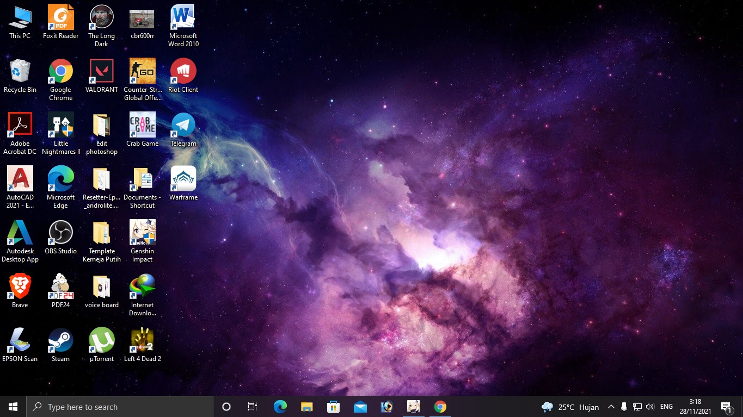Select the OBS Studio shortcut
The height and width of the screenshot is (417, 743).
[x=61, y=237]
